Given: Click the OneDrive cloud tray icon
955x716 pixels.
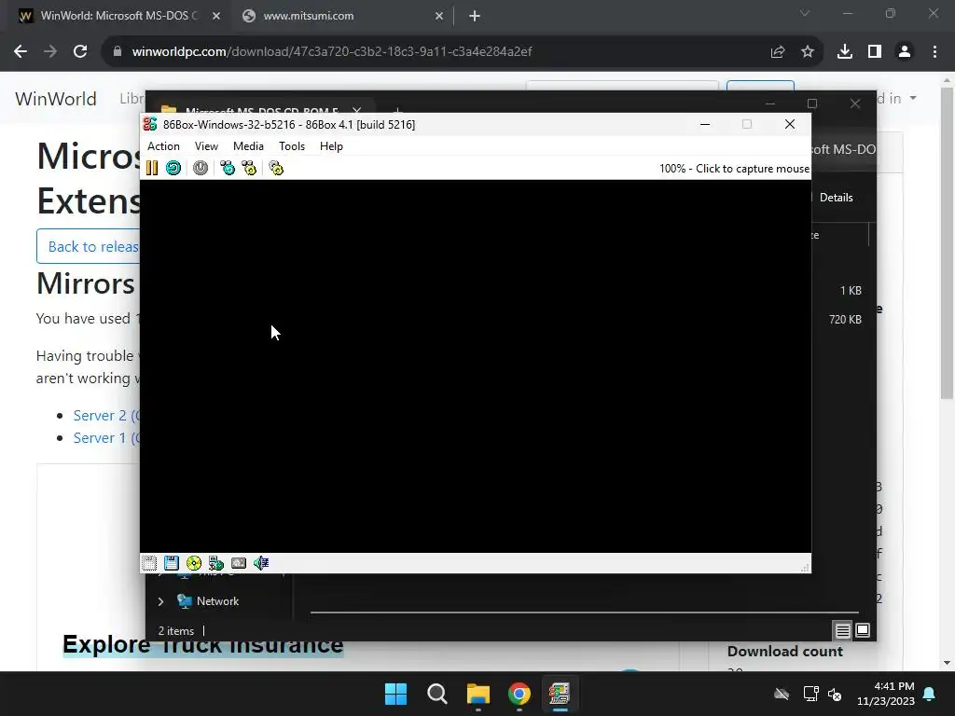Looking at the screenshot, I should pyautogui.click(x=782, y=694).
